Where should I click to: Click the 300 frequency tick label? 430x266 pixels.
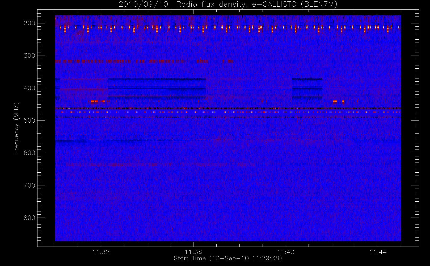tap(29, 56)
